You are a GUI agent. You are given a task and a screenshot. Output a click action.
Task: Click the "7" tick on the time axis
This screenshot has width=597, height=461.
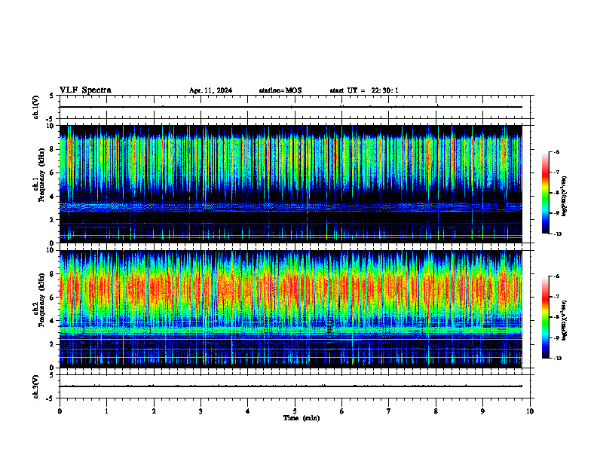click(x=389, y=411)
